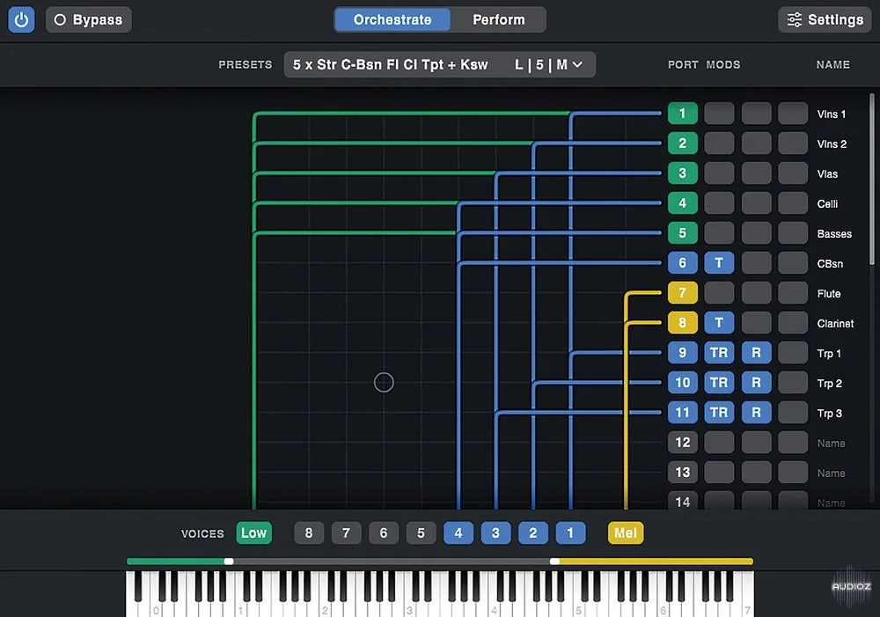The width and height of the screenshot is (880, 617).
Task: Click the instrument list vertical scrollbar
Action: pos(871,179)
